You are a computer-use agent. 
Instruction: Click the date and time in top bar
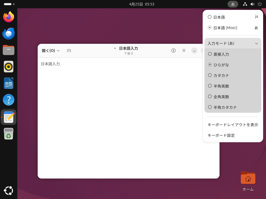(142, 4)
